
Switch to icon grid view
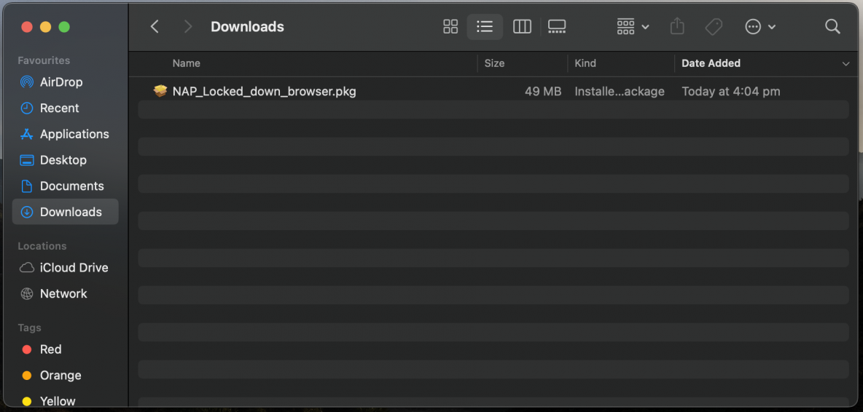(450, 27)
